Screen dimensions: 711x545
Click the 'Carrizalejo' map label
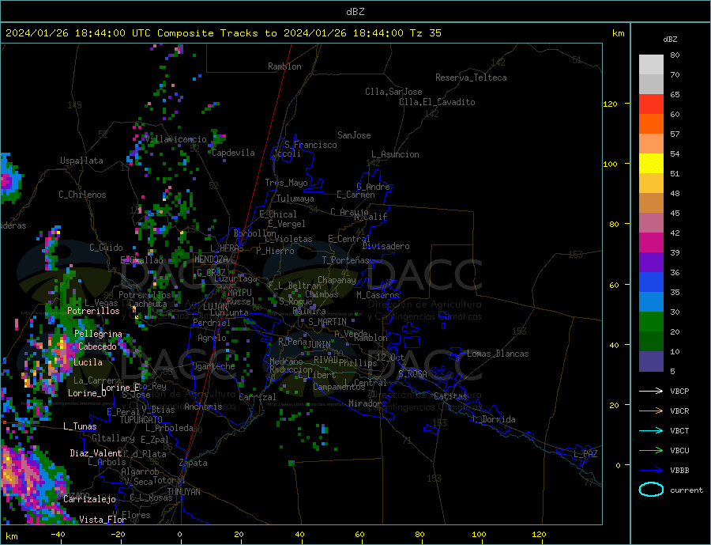click(89, 499)
